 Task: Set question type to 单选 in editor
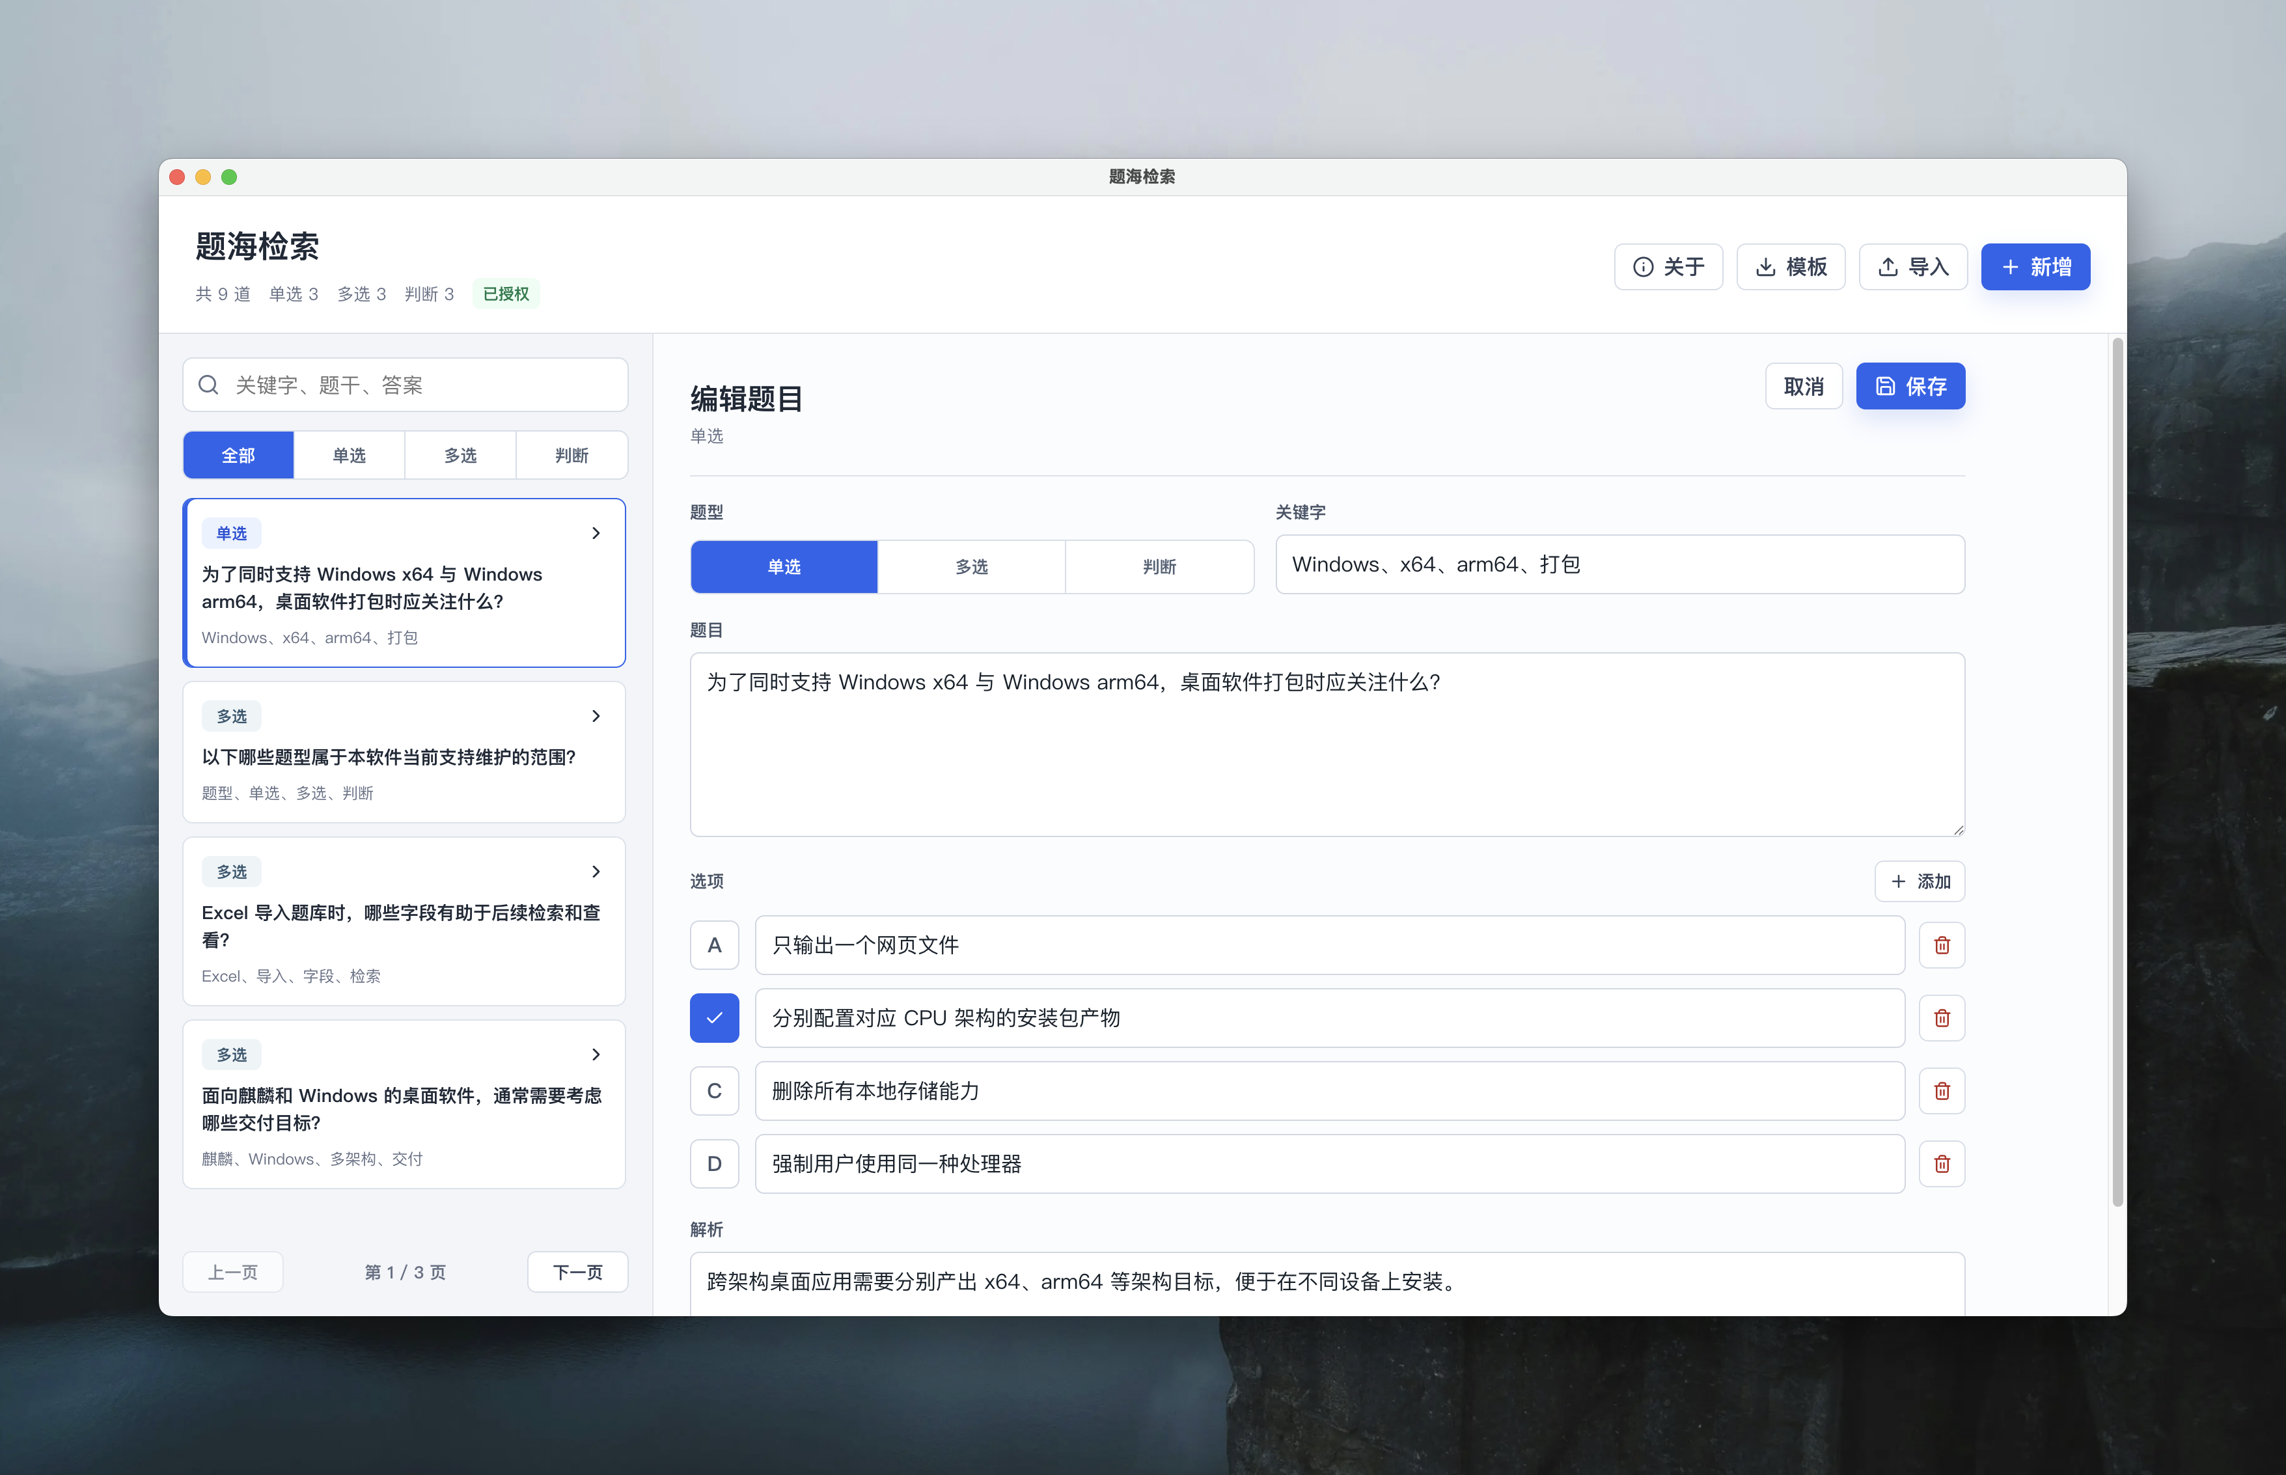tap(784, 567)
